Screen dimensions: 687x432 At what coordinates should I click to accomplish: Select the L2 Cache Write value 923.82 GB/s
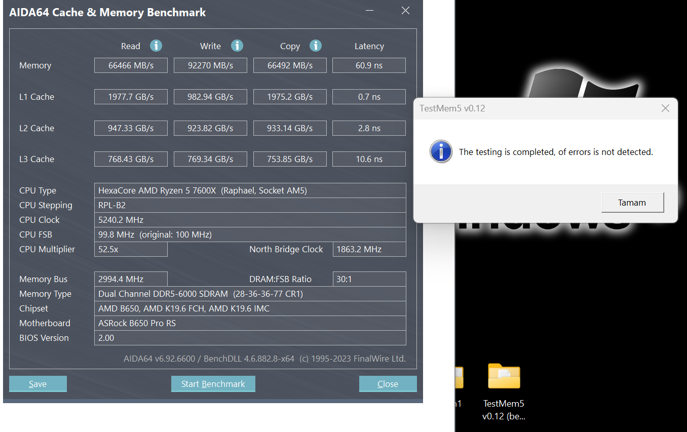point(210,128)
